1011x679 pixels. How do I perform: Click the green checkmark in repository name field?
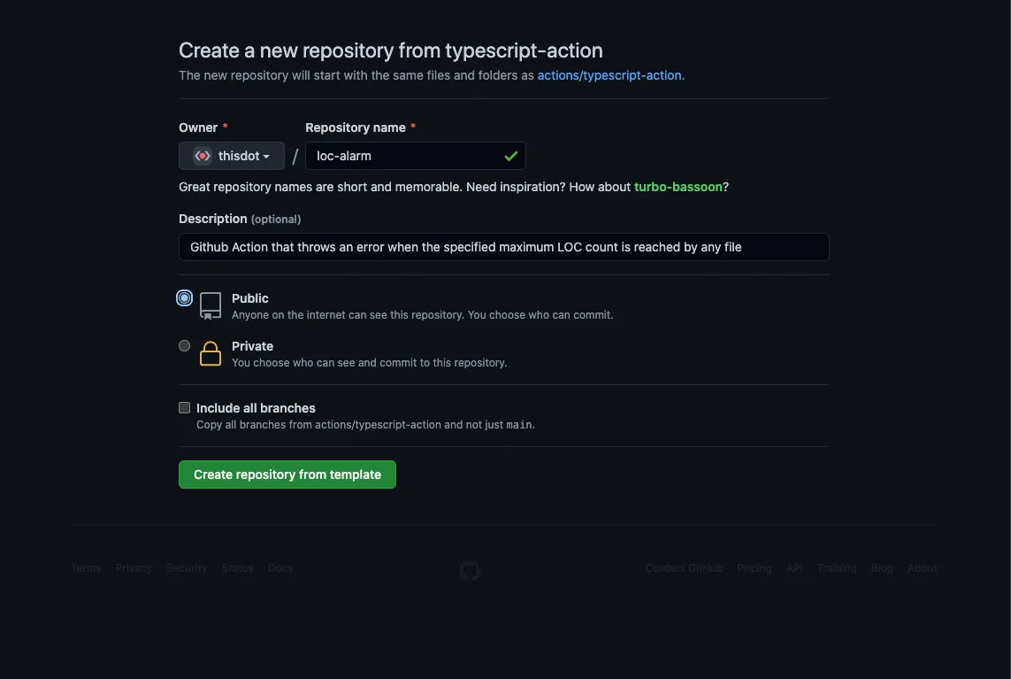(510, 156)
